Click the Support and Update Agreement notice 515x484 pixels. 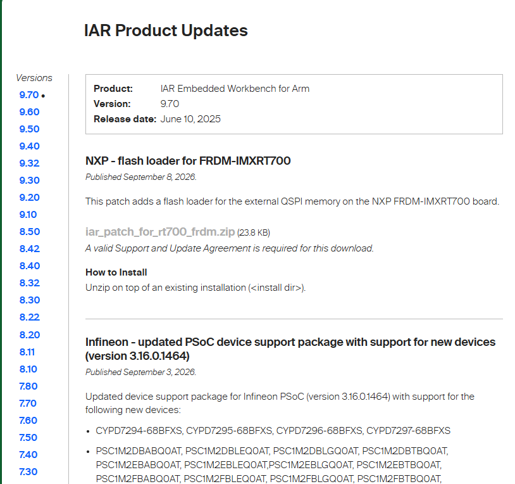point(229,248)
